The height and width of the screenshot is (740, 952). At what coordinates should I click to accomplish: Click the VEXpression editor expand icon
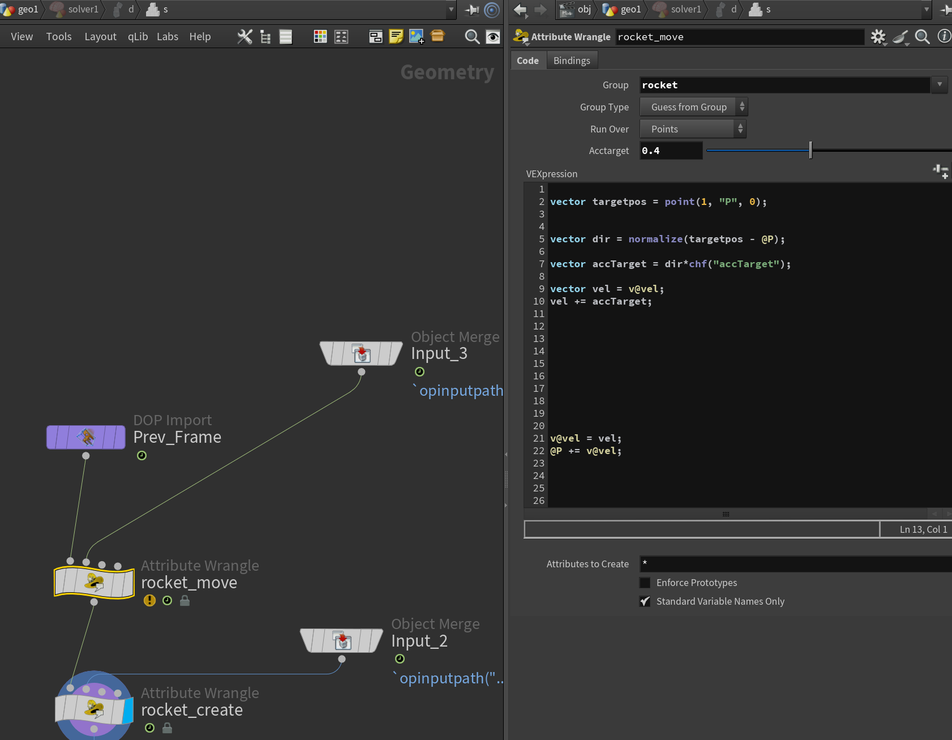[x=941, y=172]
